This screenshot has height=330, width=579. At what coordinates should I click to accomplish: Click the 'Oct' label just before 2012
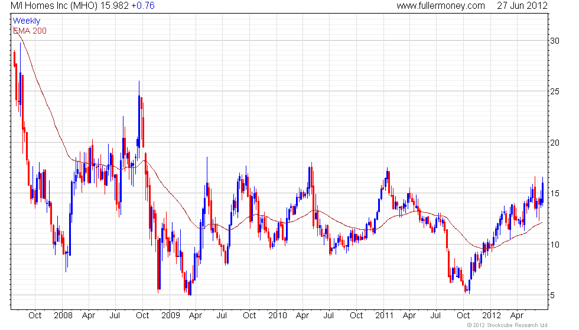click(463, 315)
